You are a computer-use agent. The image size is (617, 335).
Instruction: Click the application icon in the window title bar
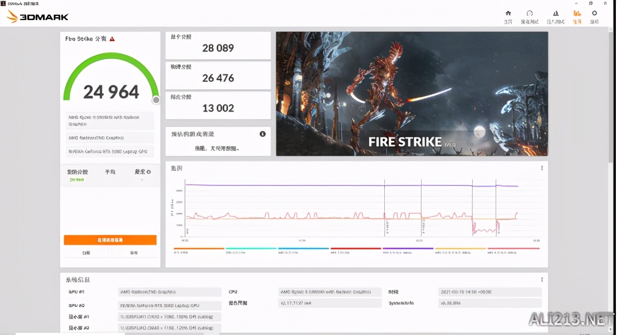pyautogui.click(x=3, y=3)
